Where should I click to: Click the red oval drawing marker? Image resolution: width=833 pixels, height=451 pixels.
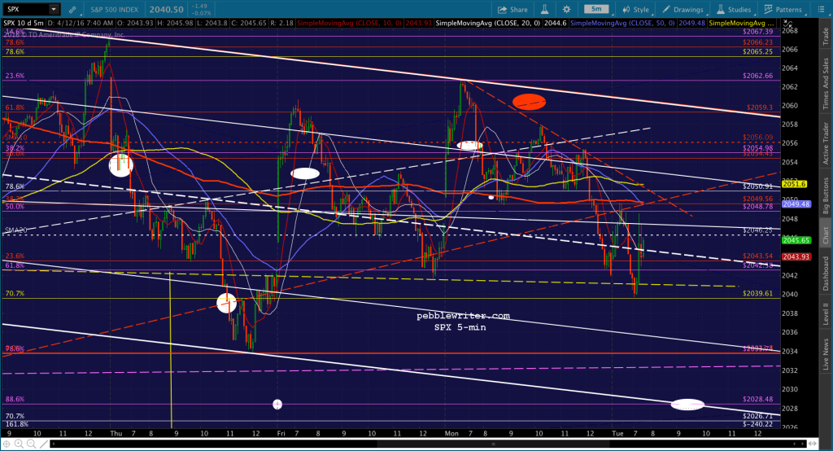[529, 102]
